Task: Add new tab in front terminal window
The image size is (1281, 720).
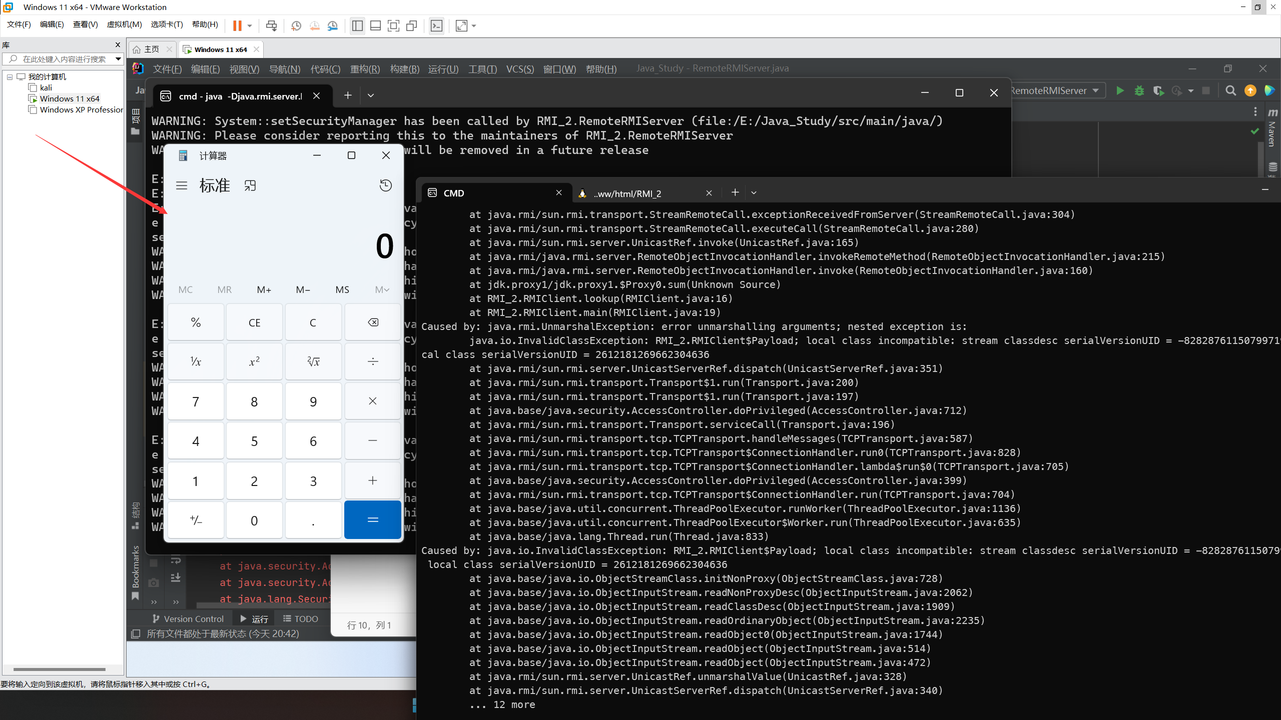Action: pos(735,192)
